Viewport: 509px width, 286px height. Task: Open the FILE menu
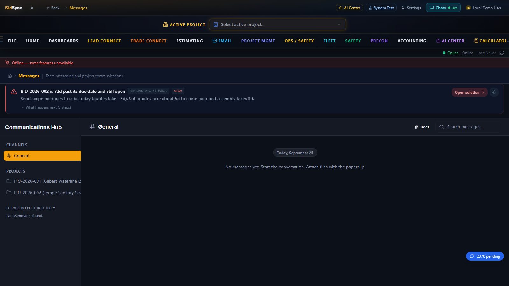(x=12, y=41)
